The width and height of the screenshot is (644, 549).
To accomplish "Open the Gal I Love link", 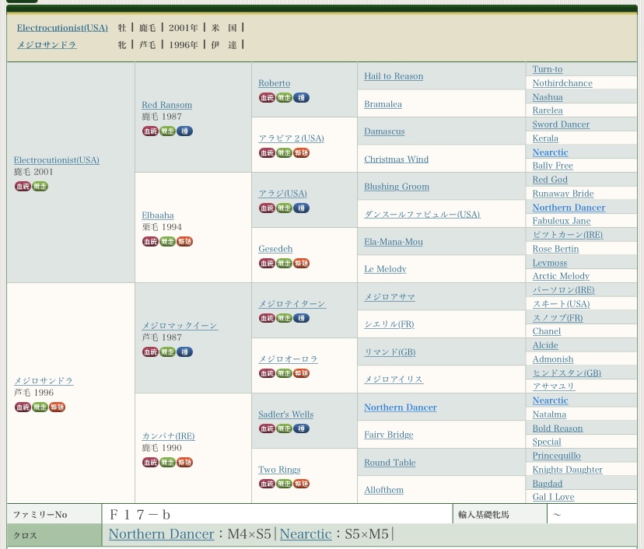I will tap(553, 497).
